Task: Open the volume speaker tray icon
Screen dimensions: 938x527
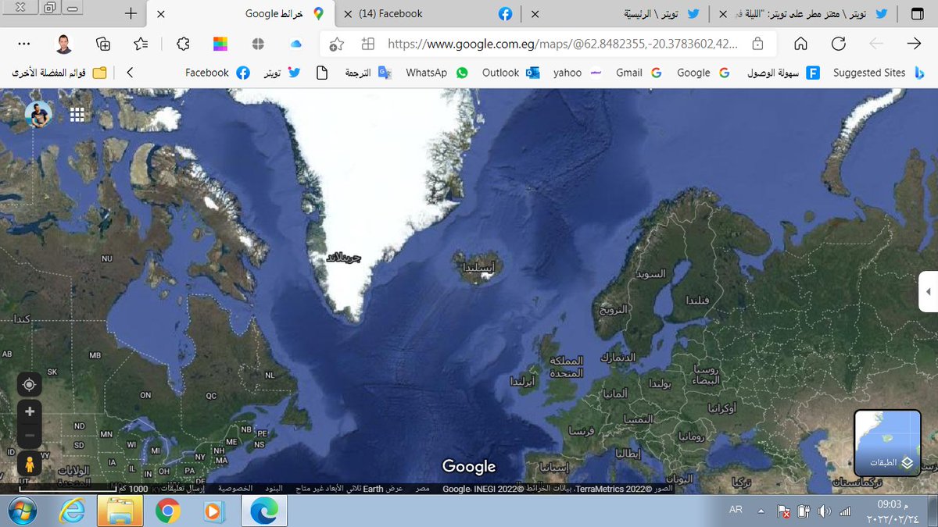Action: [824, 511]
